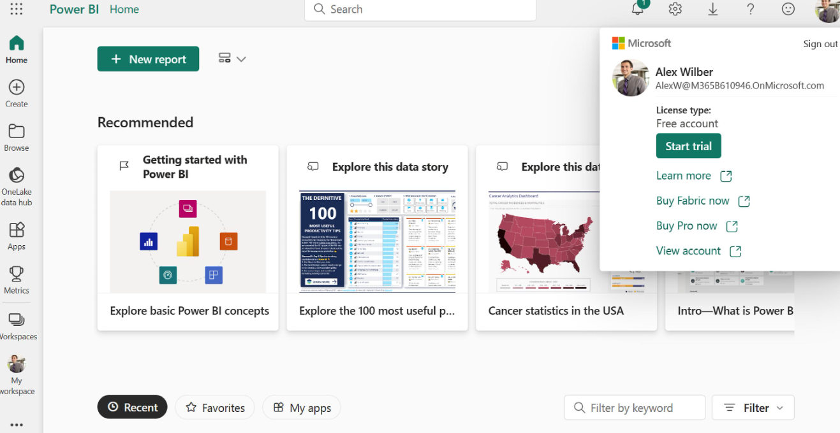840x433 pixels.
Task: Click the Filter by keyword field
Action: tap(635, 408)
